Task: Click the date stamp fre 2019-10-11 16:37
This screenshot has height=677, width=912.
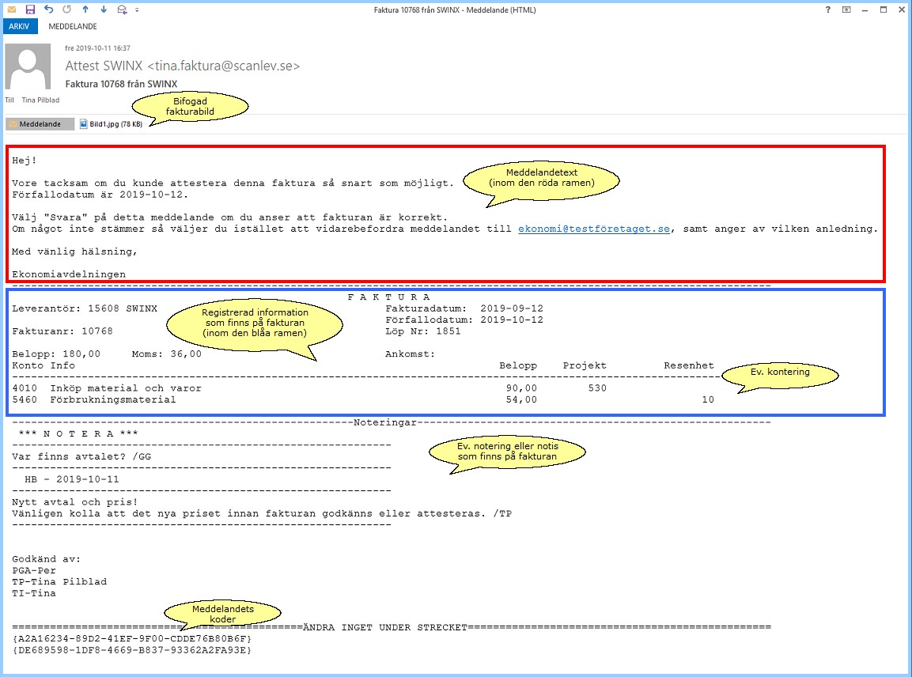Action: pyautogui.click(x=98, y=48)
